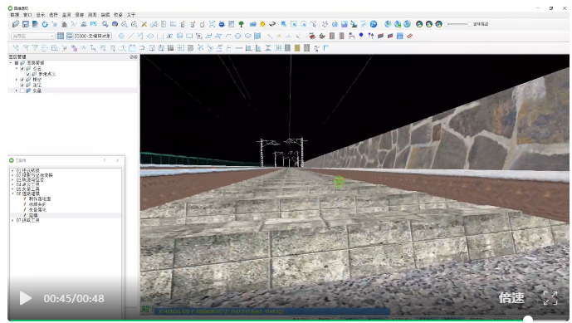Screen dimensions: 572x323
Task: Expand toolbox group 04
Action: (12, 184)
